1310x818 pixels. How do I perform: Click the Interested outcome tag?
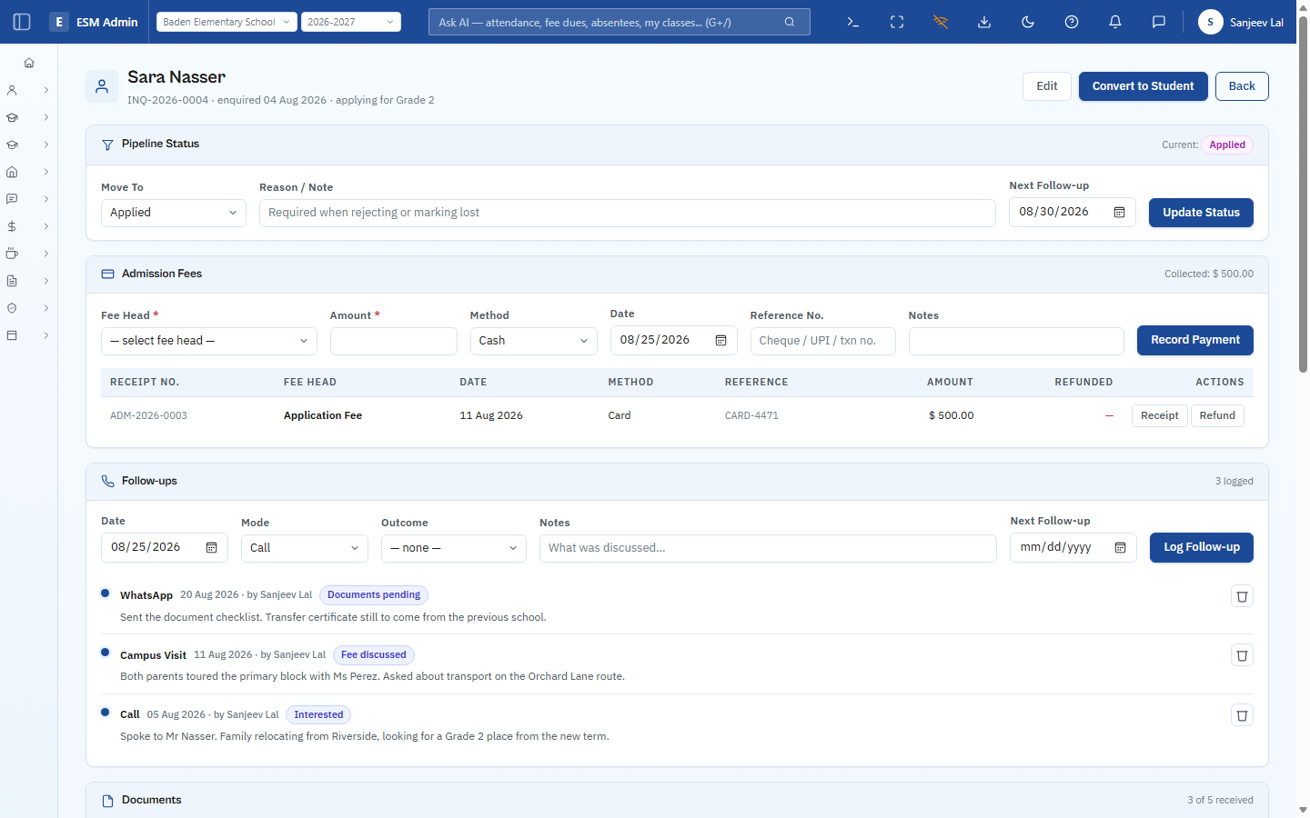coord(318,715)
